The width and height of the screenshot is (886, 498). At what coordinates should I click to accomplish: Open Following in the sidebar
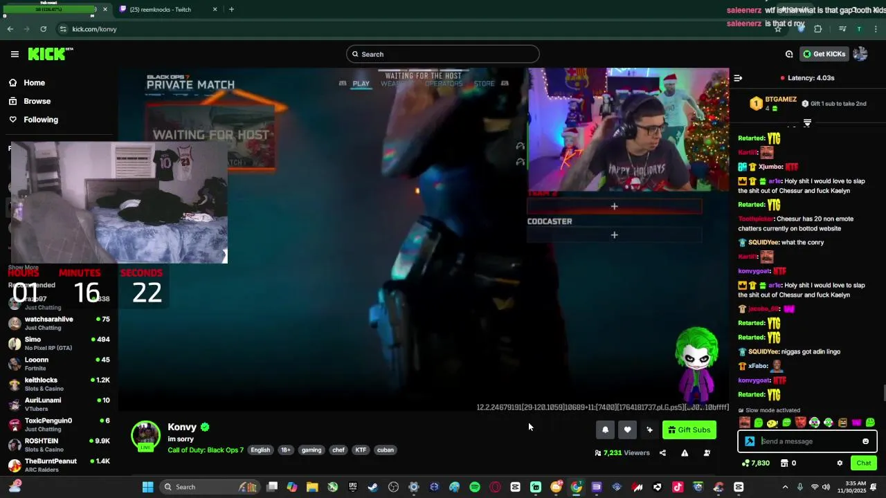[x=34, y=120]
